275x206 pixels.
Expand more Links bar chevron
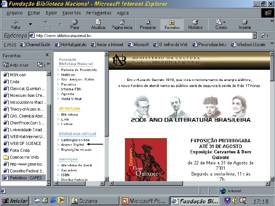tap(272, 43)
